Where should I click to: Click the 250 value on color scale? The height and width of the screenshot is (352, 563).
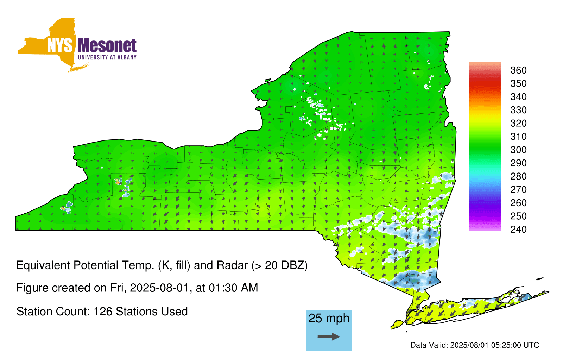click(x=518, y=216)
